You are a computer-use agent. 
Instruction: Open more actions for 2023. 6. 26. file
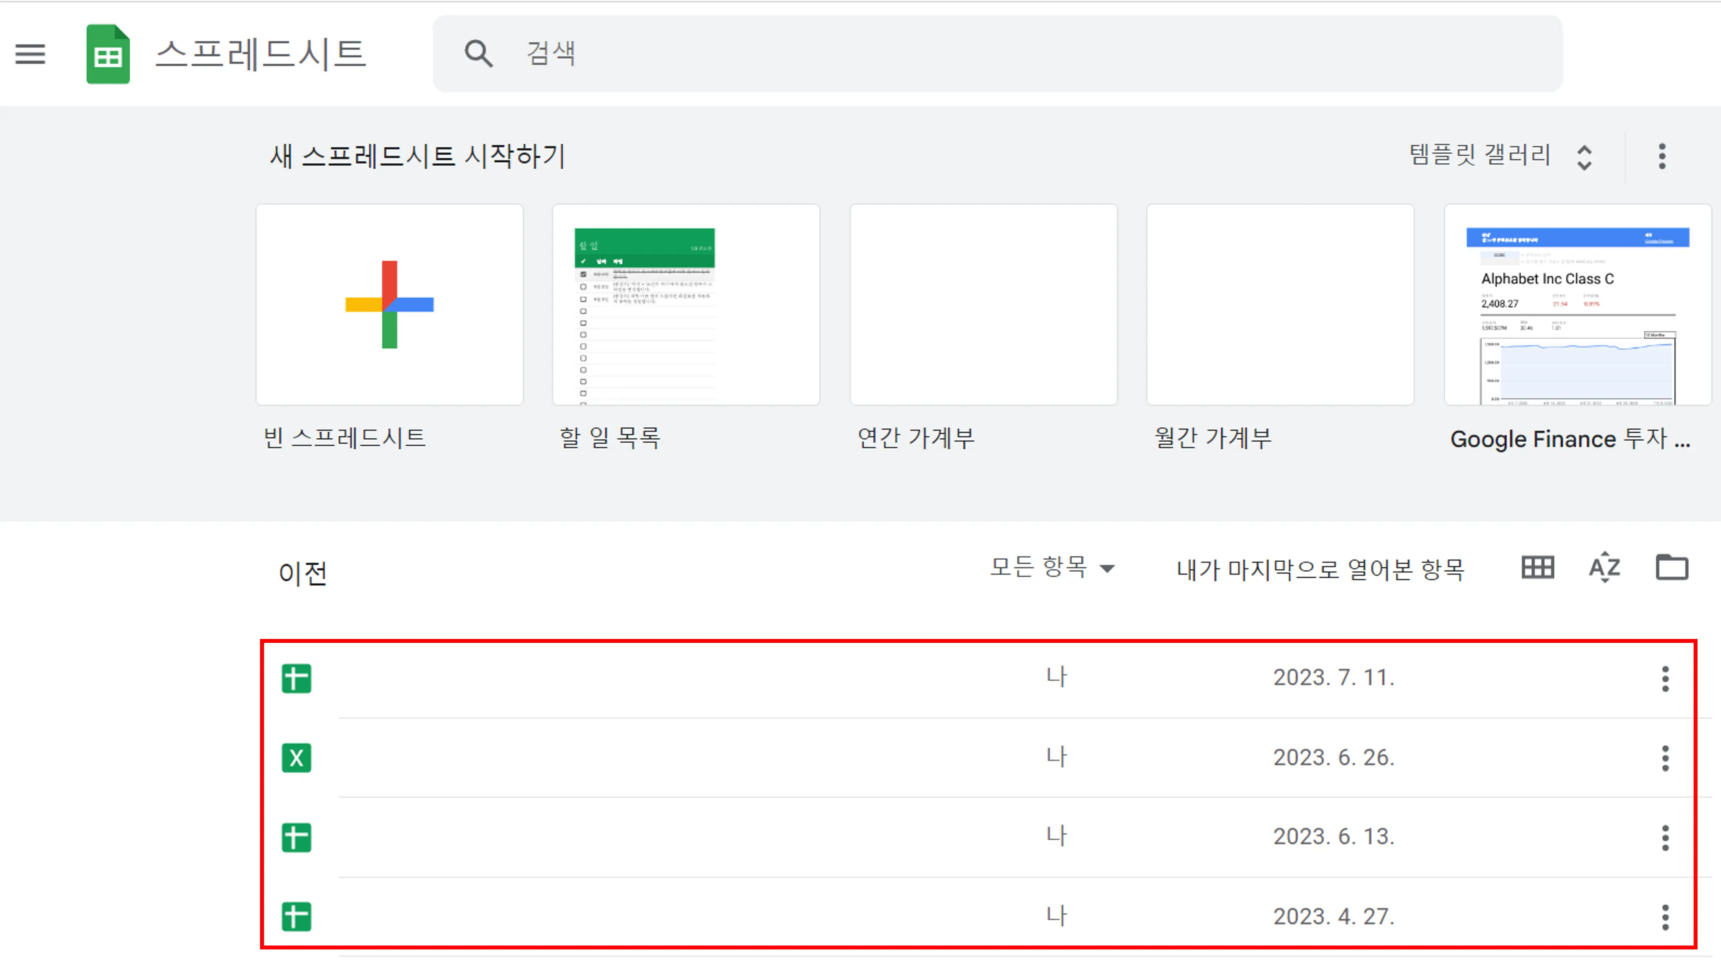click(x=1665, y=758)
